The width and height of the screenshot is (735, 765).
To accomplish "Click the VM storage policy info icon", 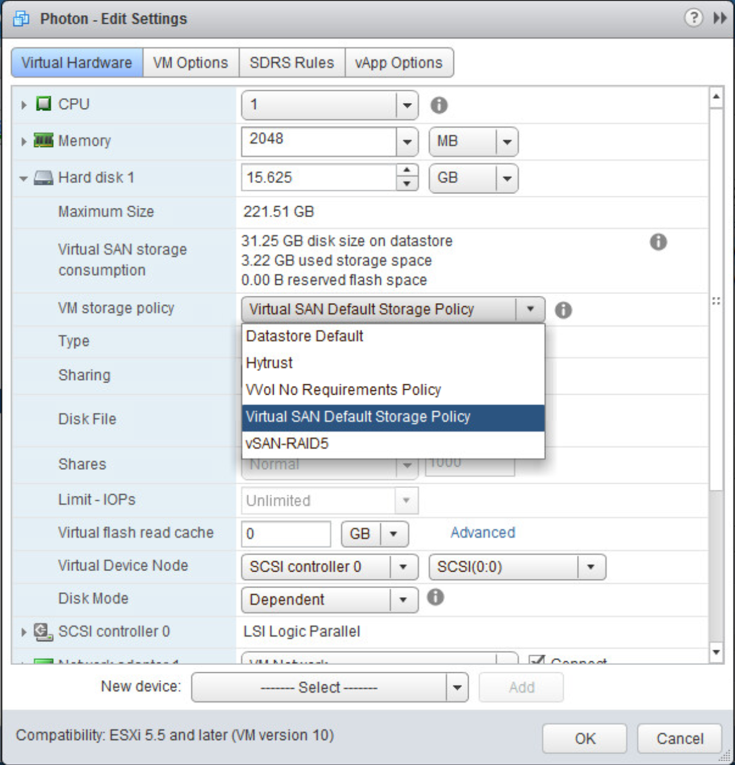I will point(563,310).
